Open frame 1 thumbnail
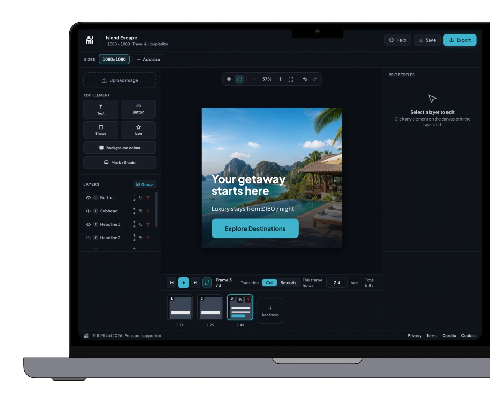 pyautogui.click(x=180, y=308)
